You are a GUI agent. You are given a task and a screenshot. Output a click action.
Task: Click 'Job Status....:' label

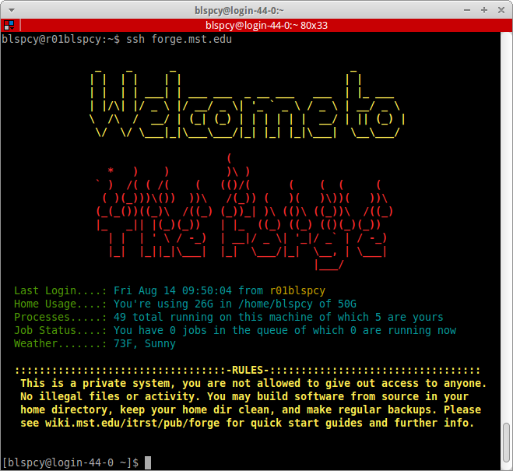[x=60, y=330]
